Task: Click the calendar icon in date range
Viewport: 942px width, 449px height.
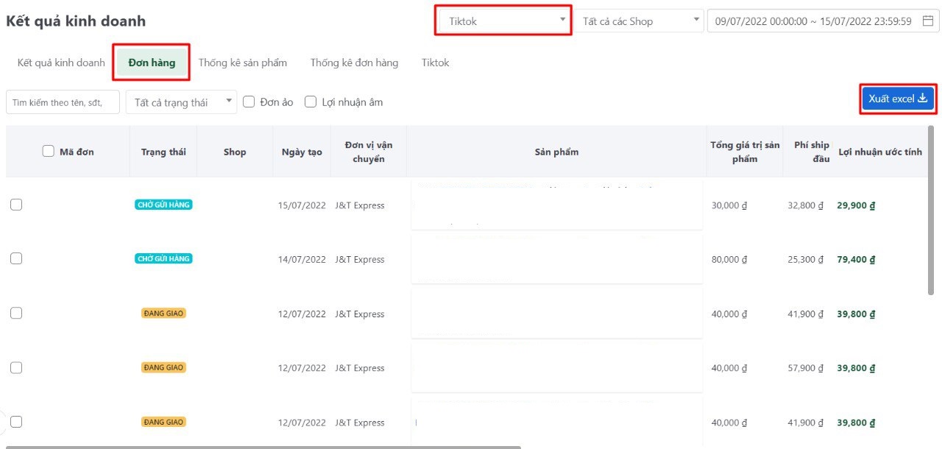Action: point(927,21)
